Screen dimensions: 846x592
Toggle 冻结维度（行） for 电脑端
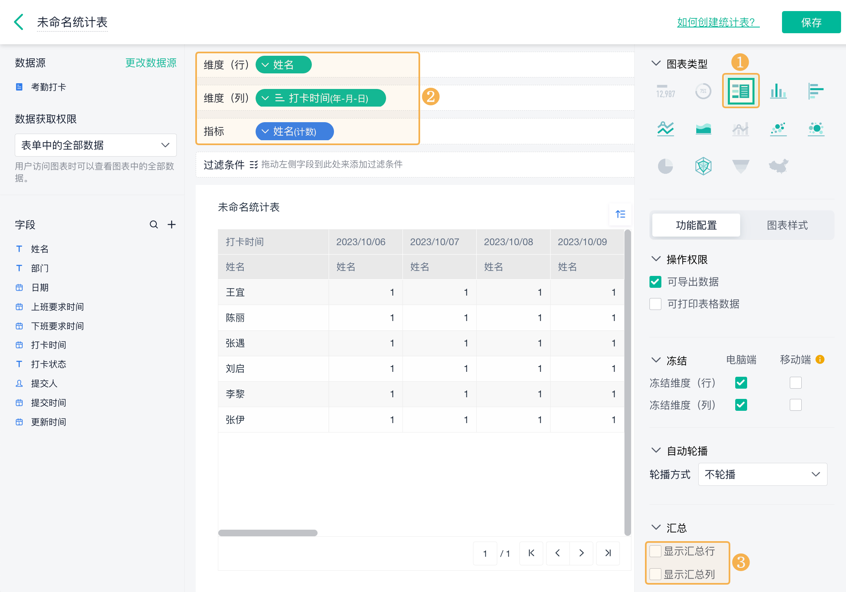tap(741, 383)
